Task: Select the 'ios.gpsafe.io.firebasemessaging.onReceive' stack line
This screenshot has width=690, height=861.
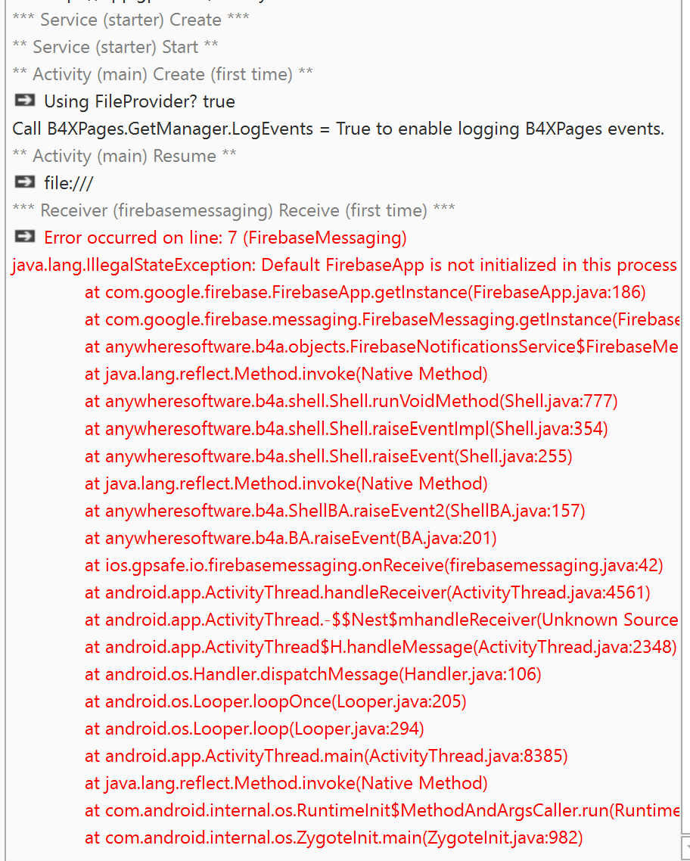Action: [x=374, y=566]
